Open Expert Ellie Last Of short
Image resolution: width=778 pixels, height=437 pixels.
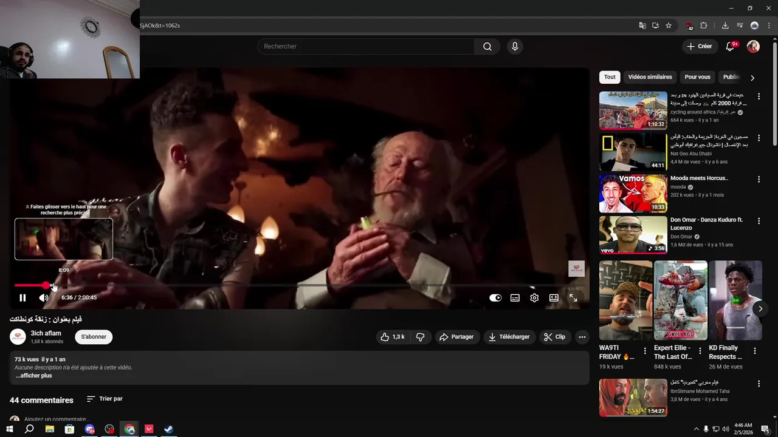tap(680, 300)
